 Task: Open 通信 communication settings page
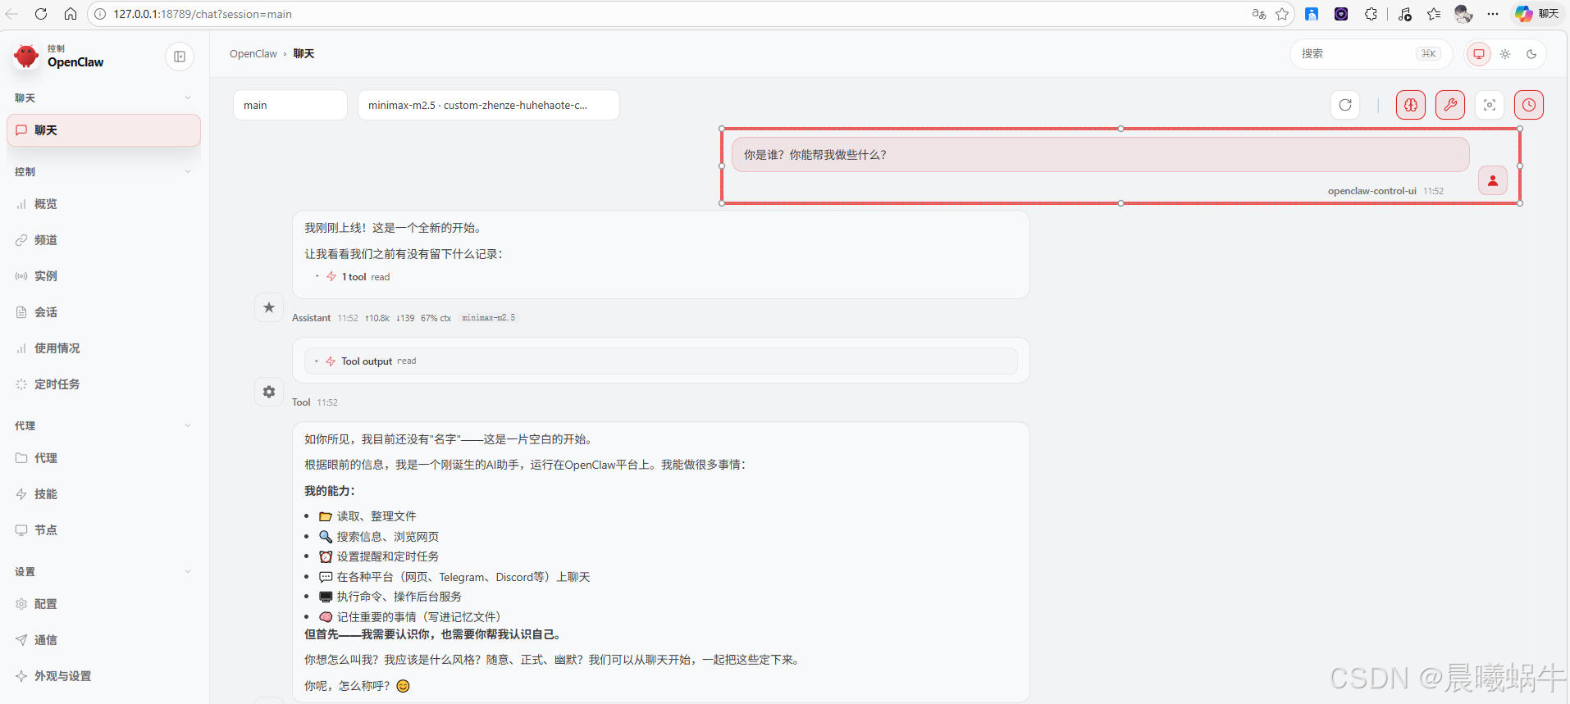(x=103, y=640)
